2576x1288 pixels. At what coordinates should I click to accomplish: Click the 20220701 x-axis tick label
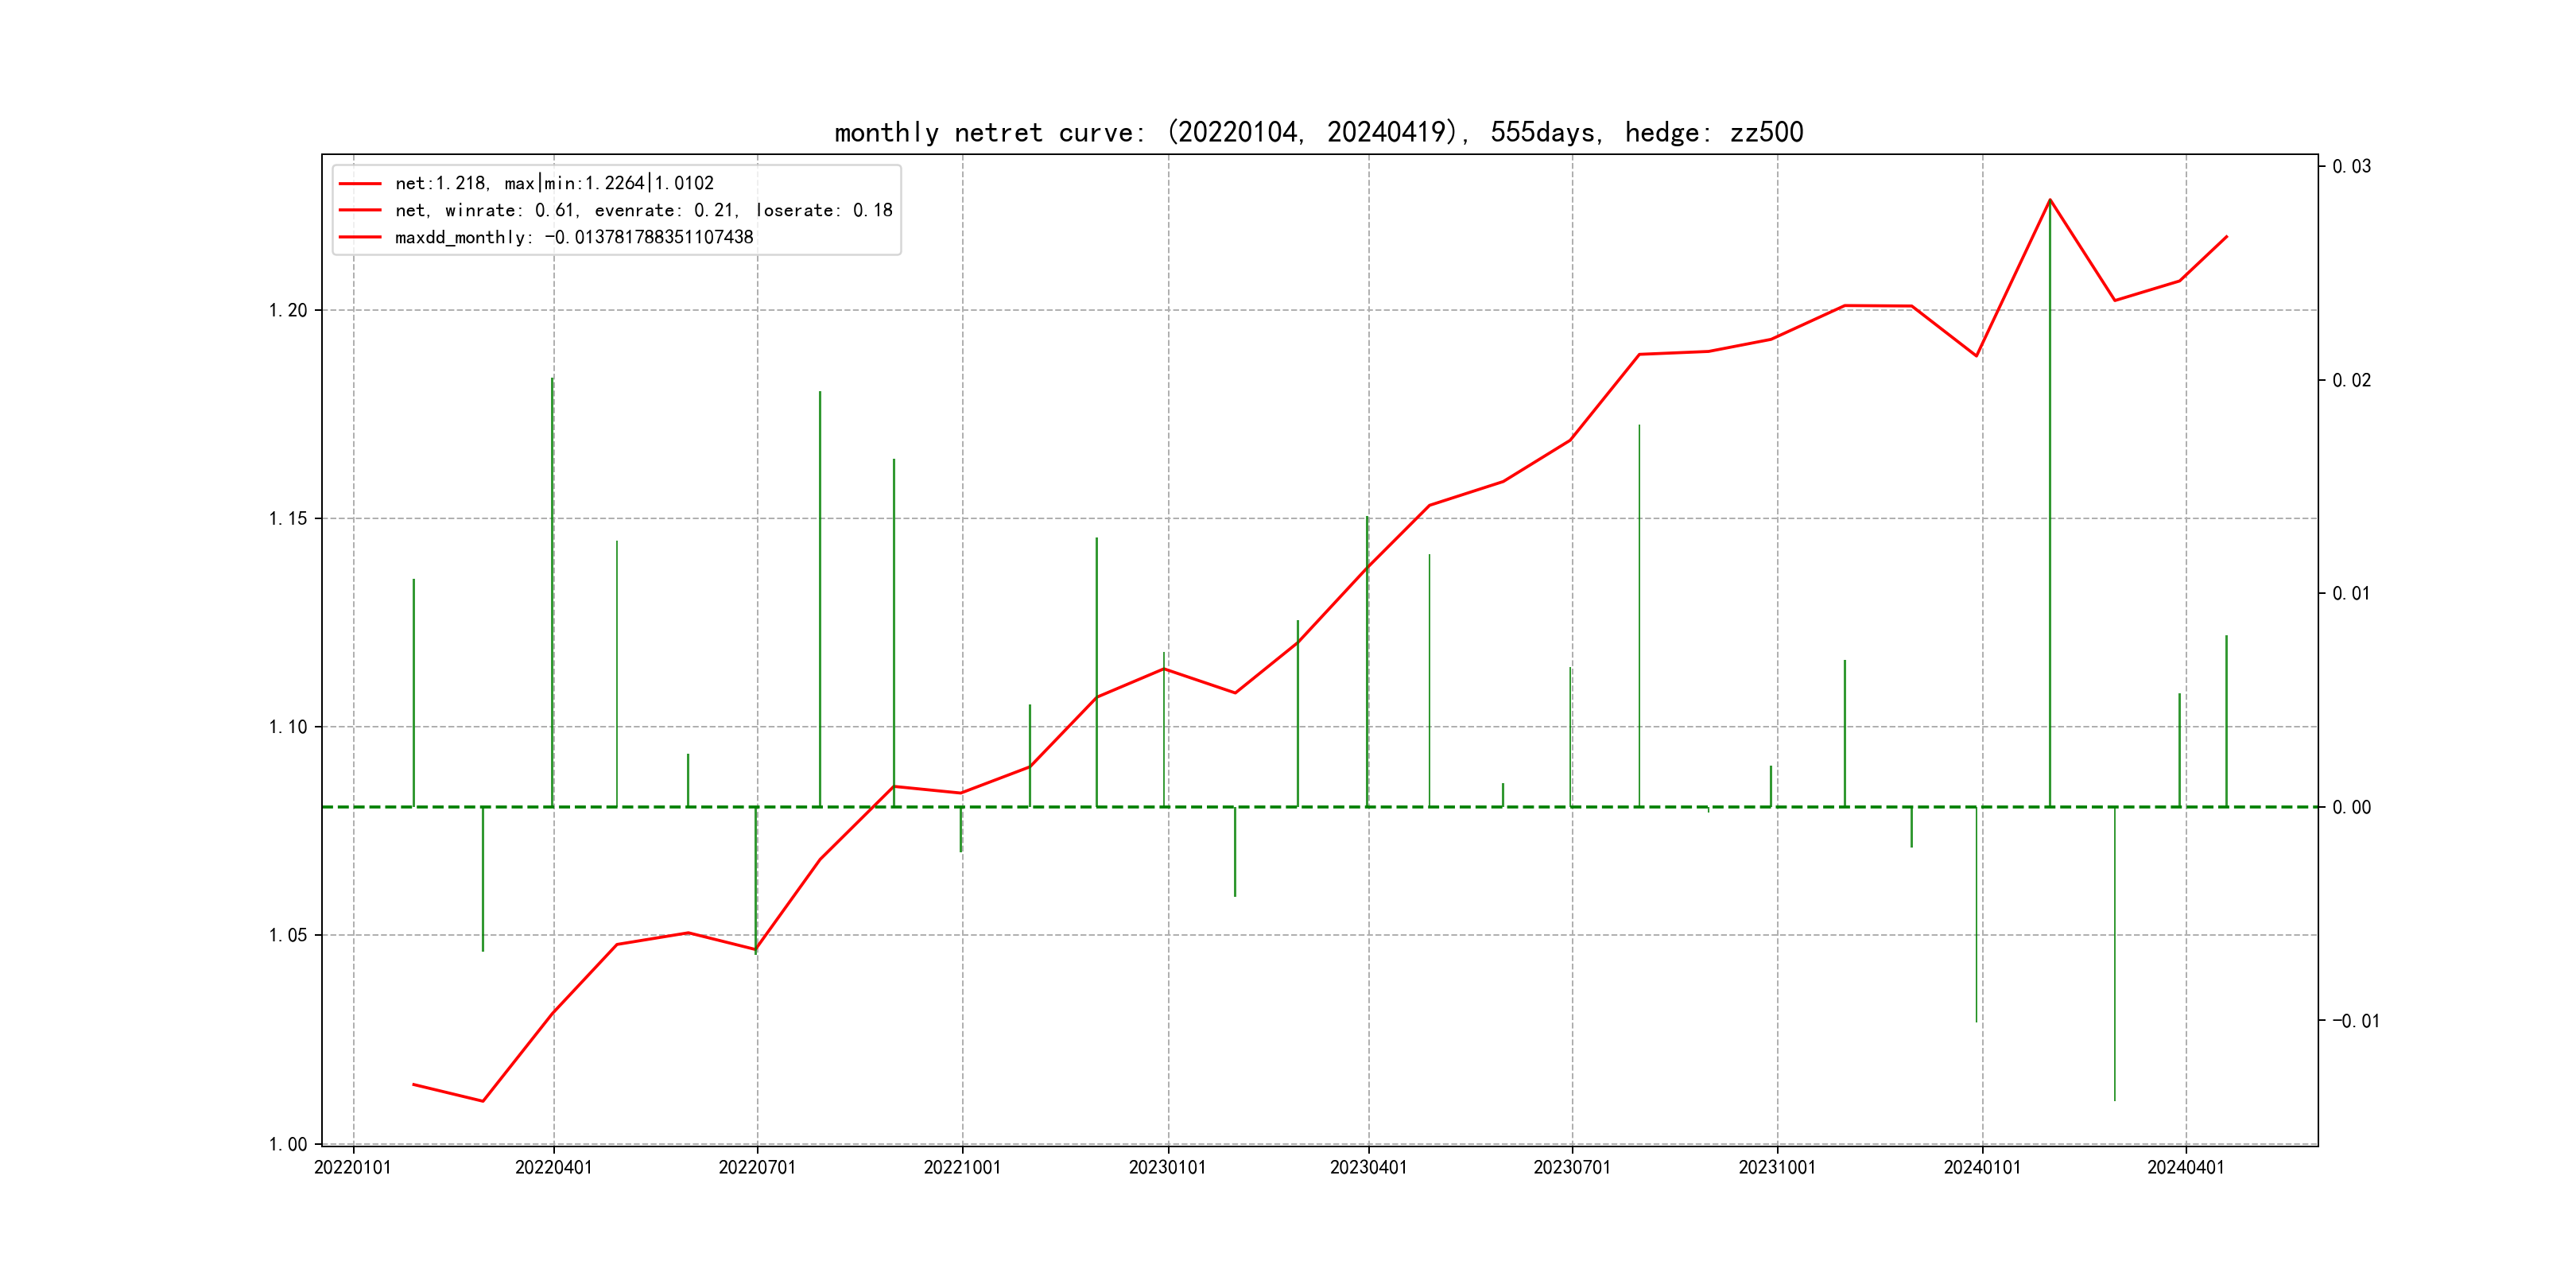(x=757, y=1167)
